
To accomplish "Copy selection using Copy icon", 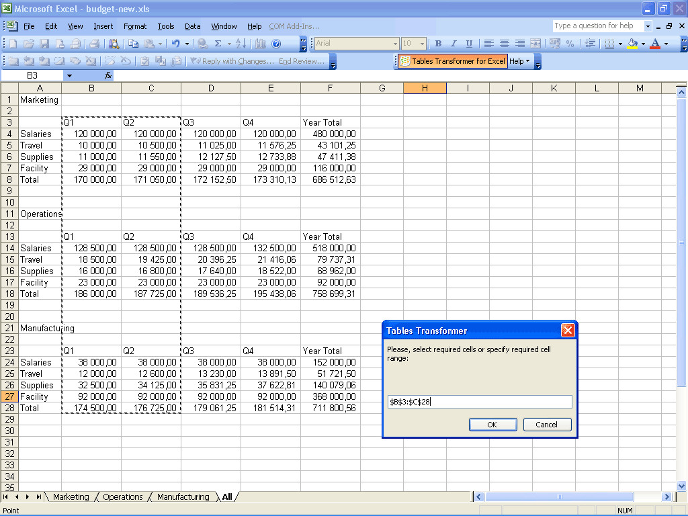I will (x=134, y=44).
